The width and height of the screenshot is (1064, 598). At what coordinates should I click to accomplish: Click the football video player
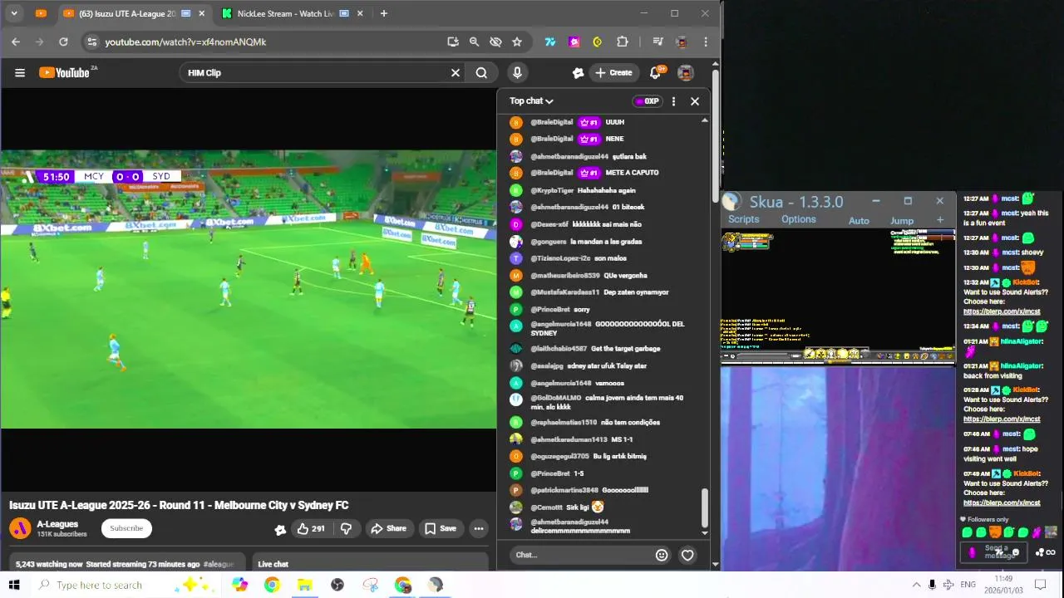249,289
